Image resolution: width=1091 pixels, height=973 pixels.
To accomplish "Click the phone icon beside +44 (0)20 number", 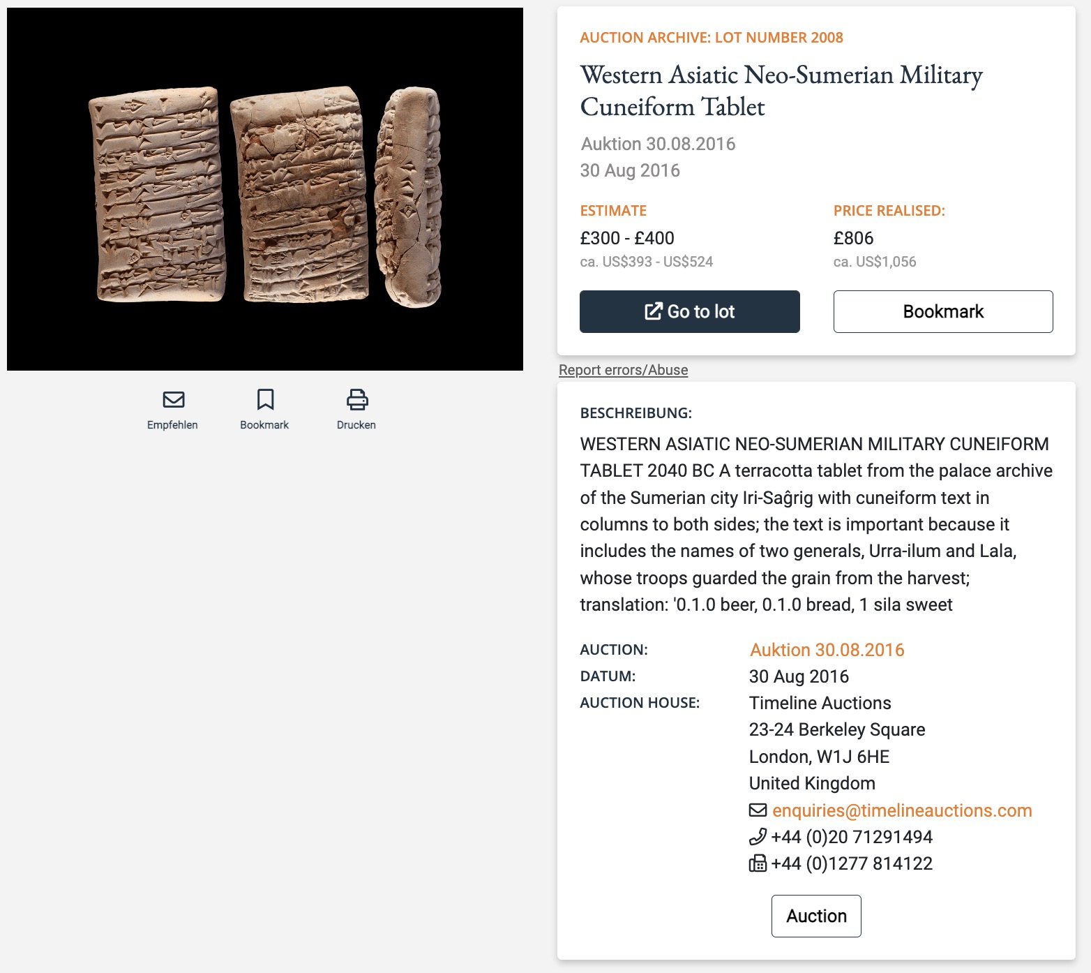I will [757, 837].
